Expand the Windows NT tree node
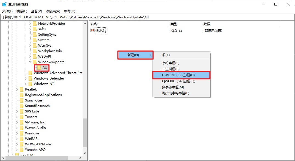295x161 pixels. click(x=26, y=84)
